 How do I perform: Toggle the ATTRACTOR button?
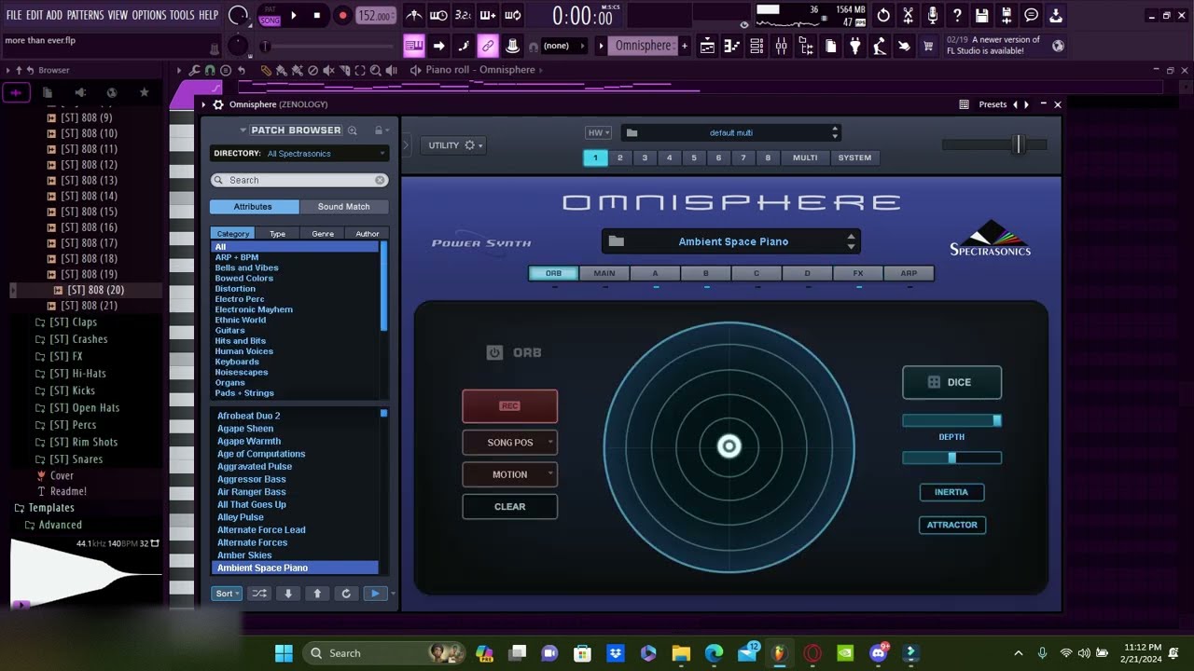(951, 525)
